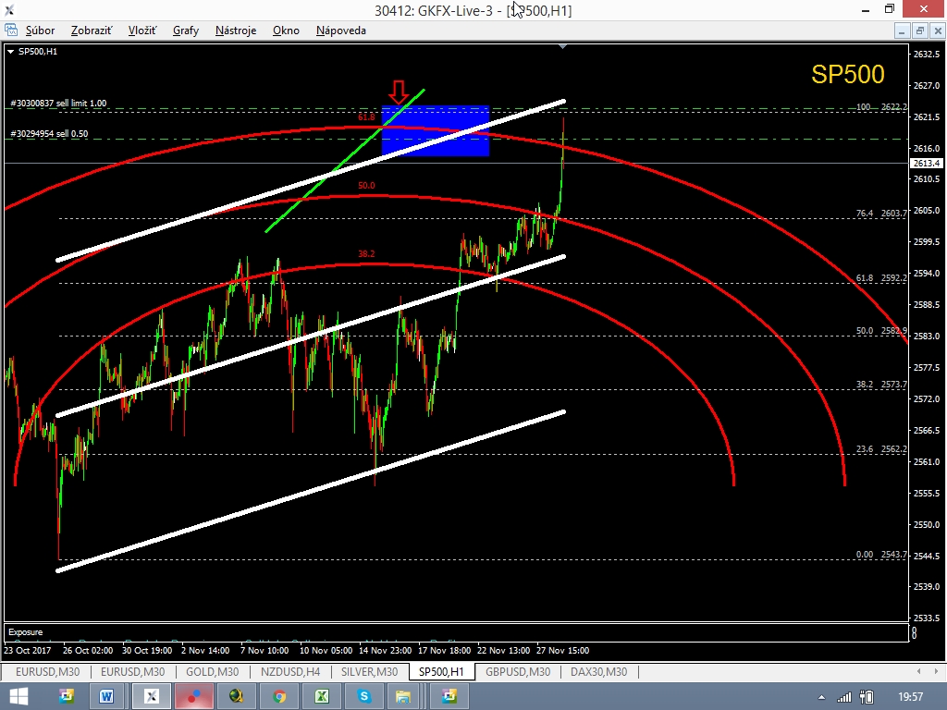The width and height of the screenshot is (947, 710).
Task: Select the #30294954 sell 0.50 order label
Action: pyautogui.click(x=49, y=133)
